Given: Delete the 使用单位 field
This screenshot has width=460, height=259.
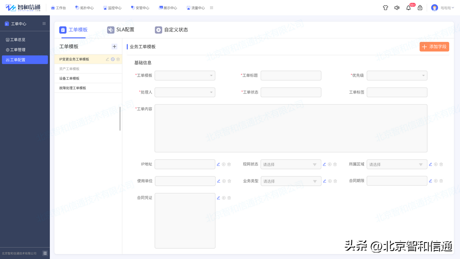Looking at the screenshot, I should coord(229,181).
